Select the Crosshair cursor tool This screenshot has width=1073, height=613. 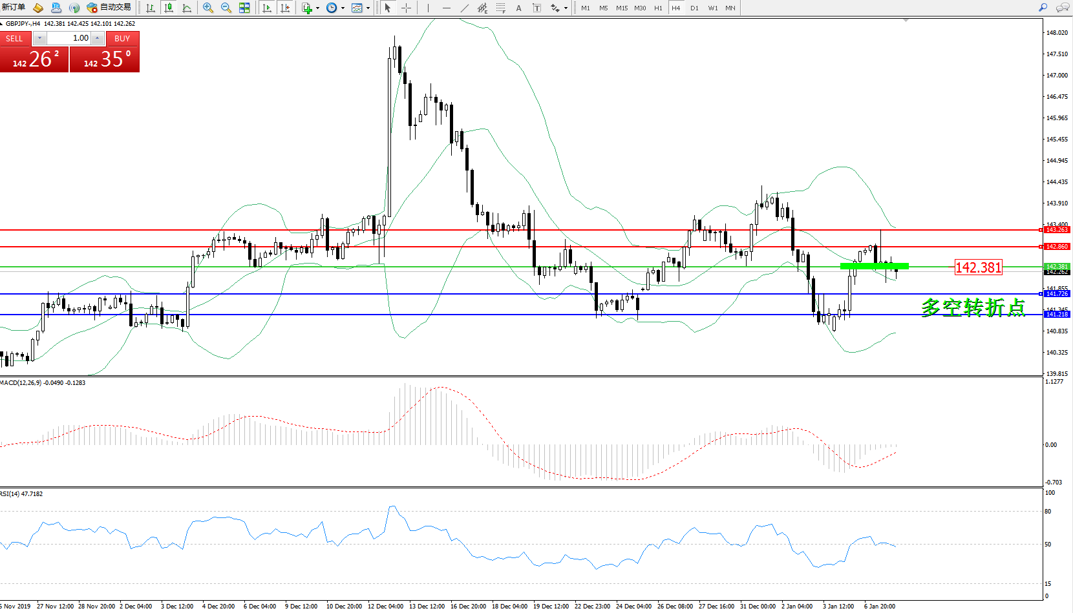pos(406,8)
